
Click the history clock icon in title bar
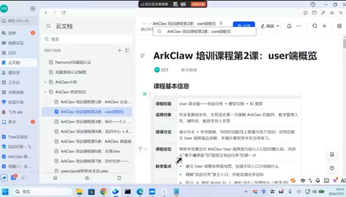pos(313,4)
